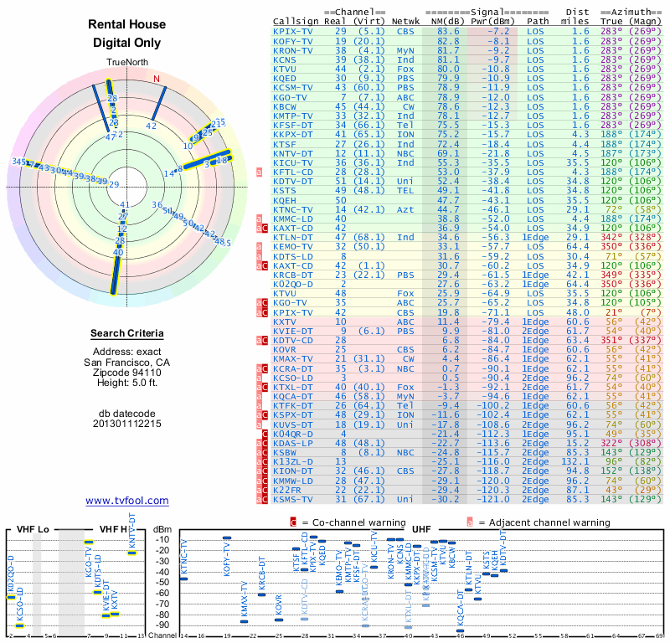Select the KMTP-TV callsign in the table
Viewport: 670px width, 643px height.
[292, 116]
